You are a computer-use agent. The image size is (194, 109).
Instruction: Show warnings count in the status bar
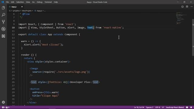click(8, 107)
